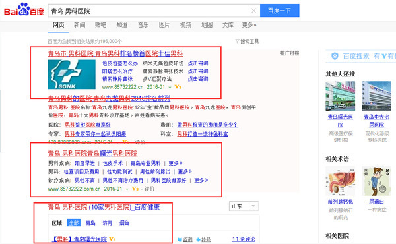Click V3 badge beside www.85732222.cn
This screenshot has height=244, width=396.
178,87
